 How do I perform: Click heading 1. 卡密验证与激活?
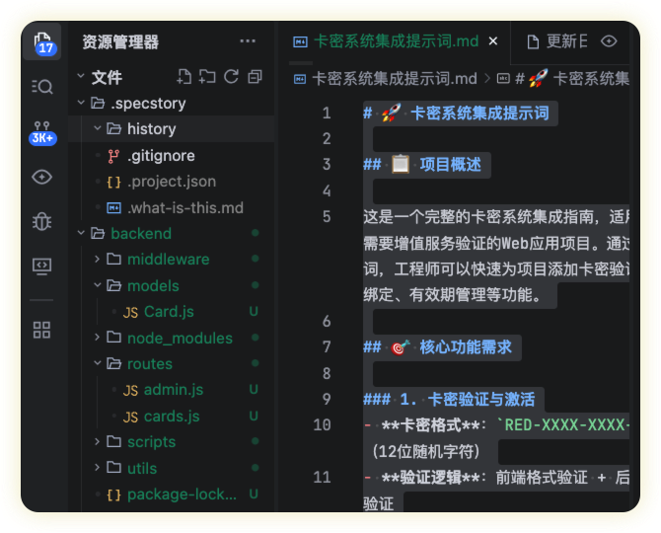(x=467, y=400)
